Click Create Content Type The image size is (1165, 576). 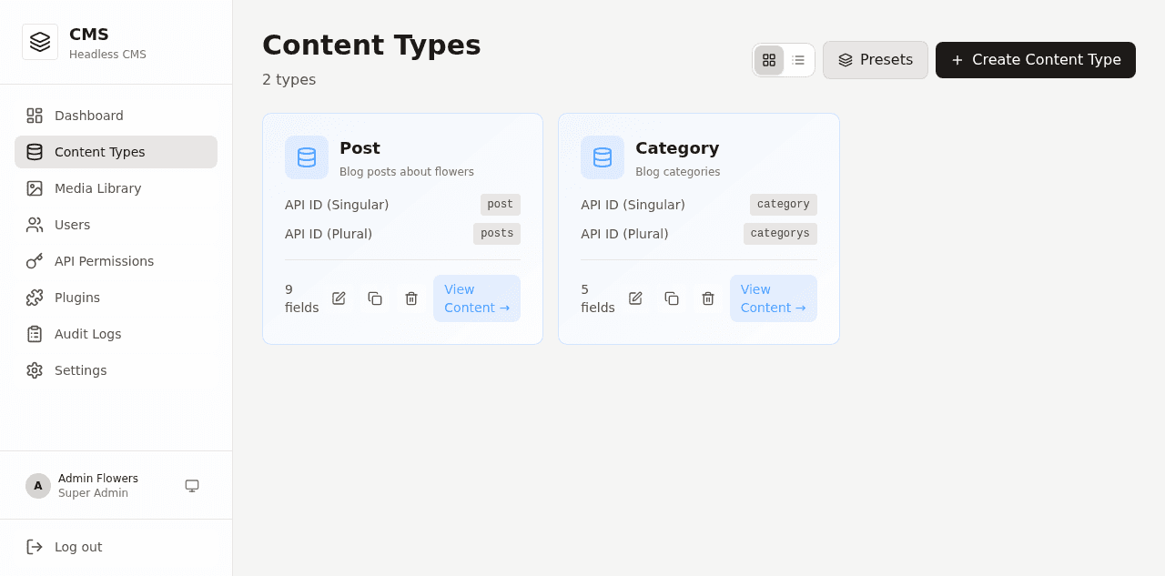point(1036,60)
